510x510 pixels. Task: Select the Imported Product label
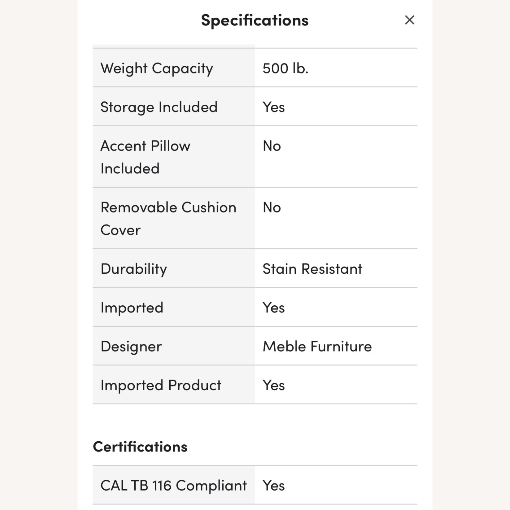161,385
